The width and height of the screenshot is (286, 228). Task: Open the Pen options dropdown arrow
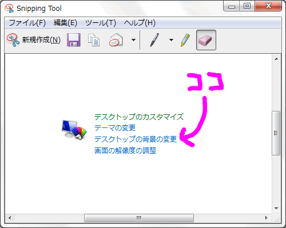click(171, 40)
